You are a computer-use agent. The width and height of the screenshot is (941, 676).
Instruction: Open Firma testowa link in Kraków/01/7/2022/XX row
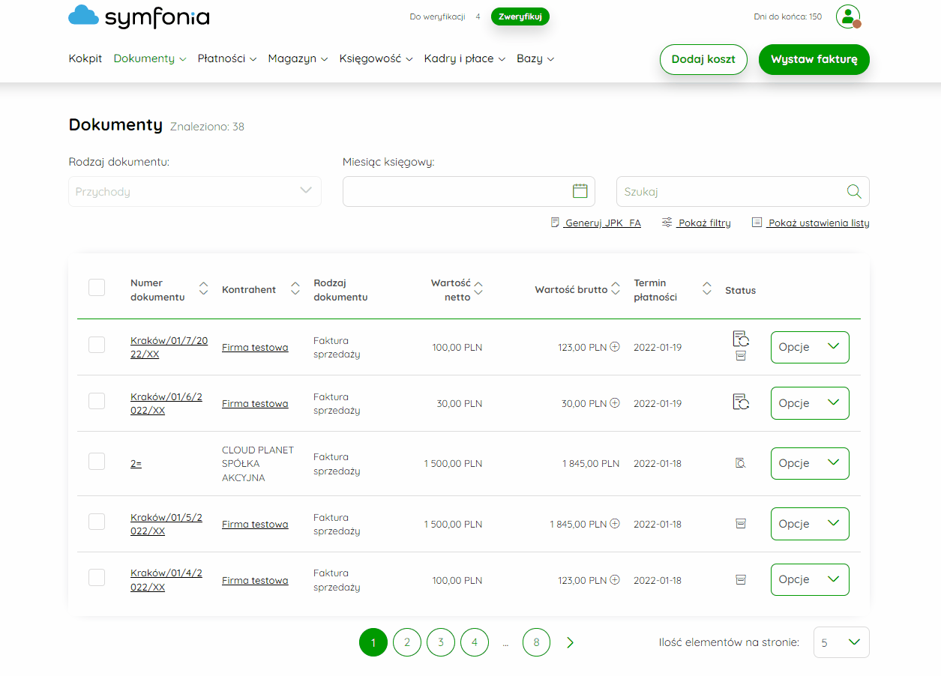click(255, 347)
